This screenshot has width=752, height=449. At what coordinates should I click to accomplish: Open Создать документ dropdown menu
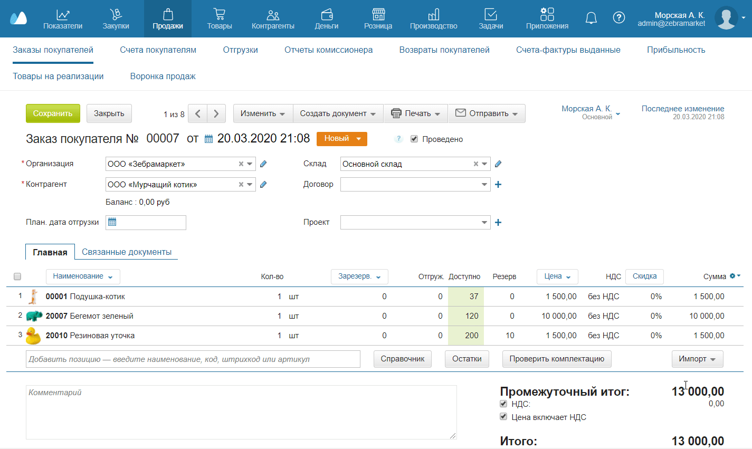[338, 113]
